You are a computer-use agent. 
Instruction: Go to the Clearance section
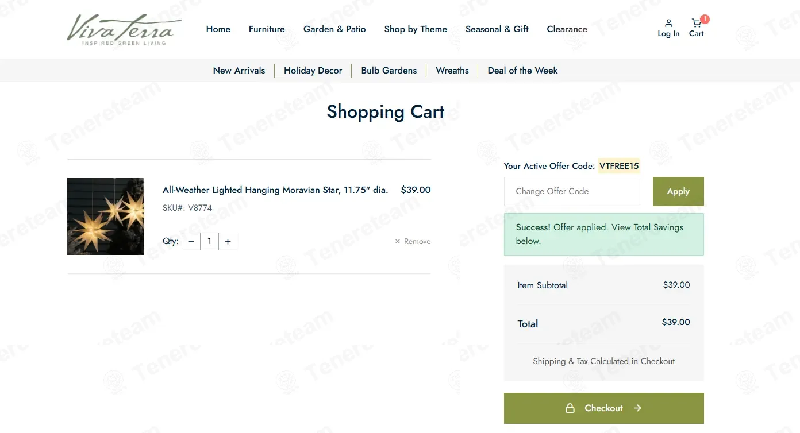(567, 29)
